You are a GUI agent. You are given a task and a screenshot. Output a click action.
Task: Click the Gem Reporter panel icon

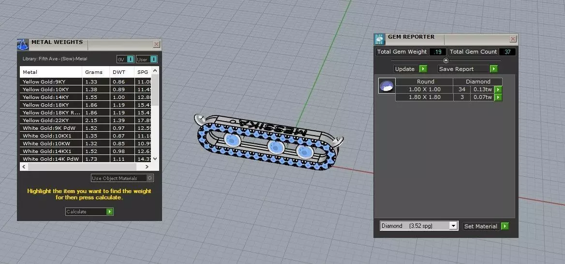point(379,39)
